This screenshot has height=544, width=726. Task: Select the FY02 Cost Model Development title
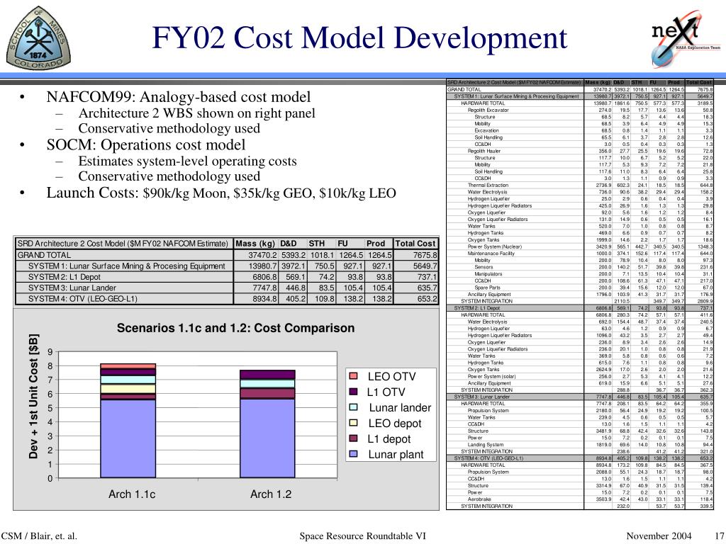click(358, 38)
